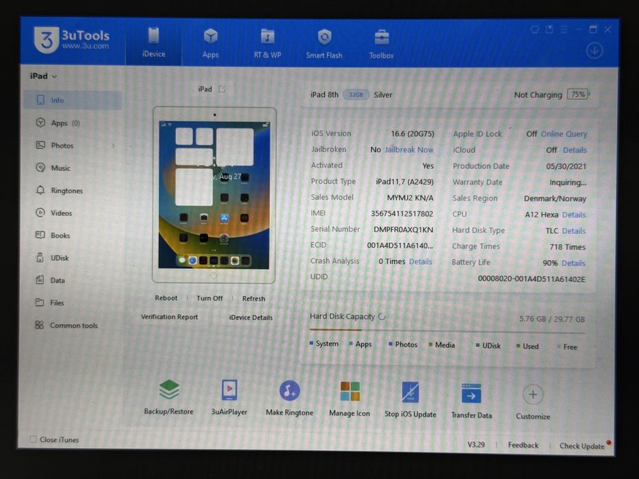The image size is (639, 479).
Task: Click the Photos legend color swatch
Action: pyautogui.click(x=390, y=344)
